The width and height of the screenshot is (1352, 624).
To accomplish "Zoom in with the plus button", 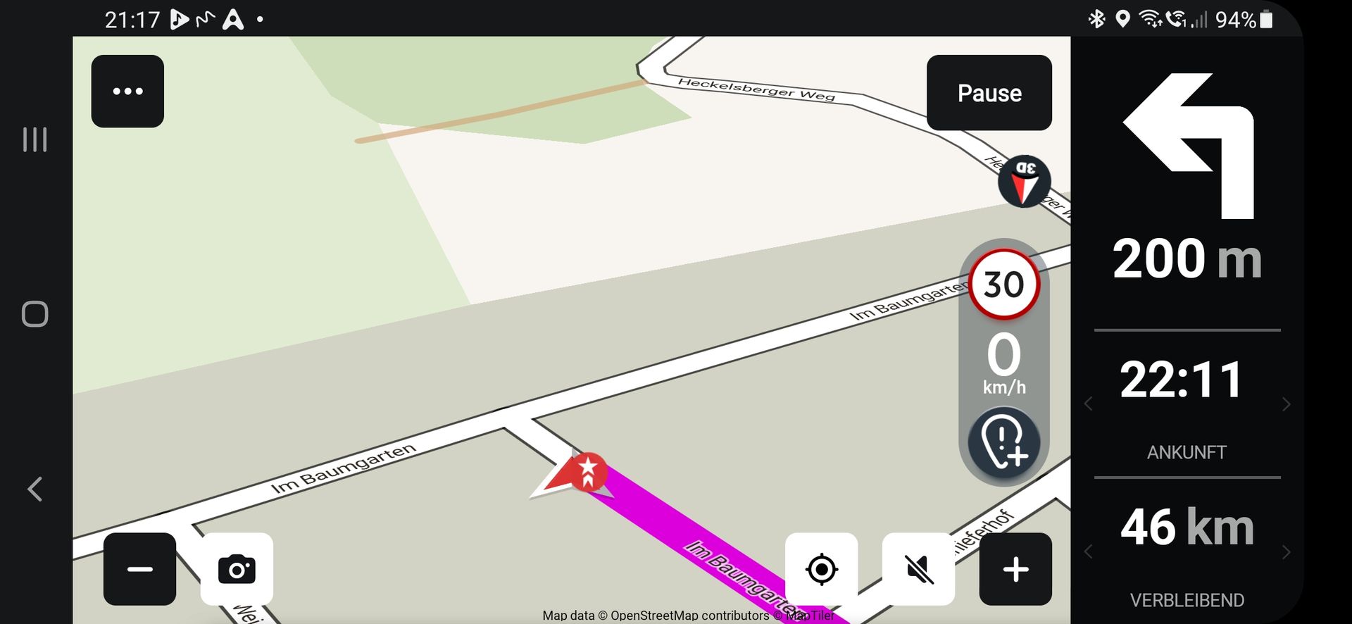I will point(1015,569).
